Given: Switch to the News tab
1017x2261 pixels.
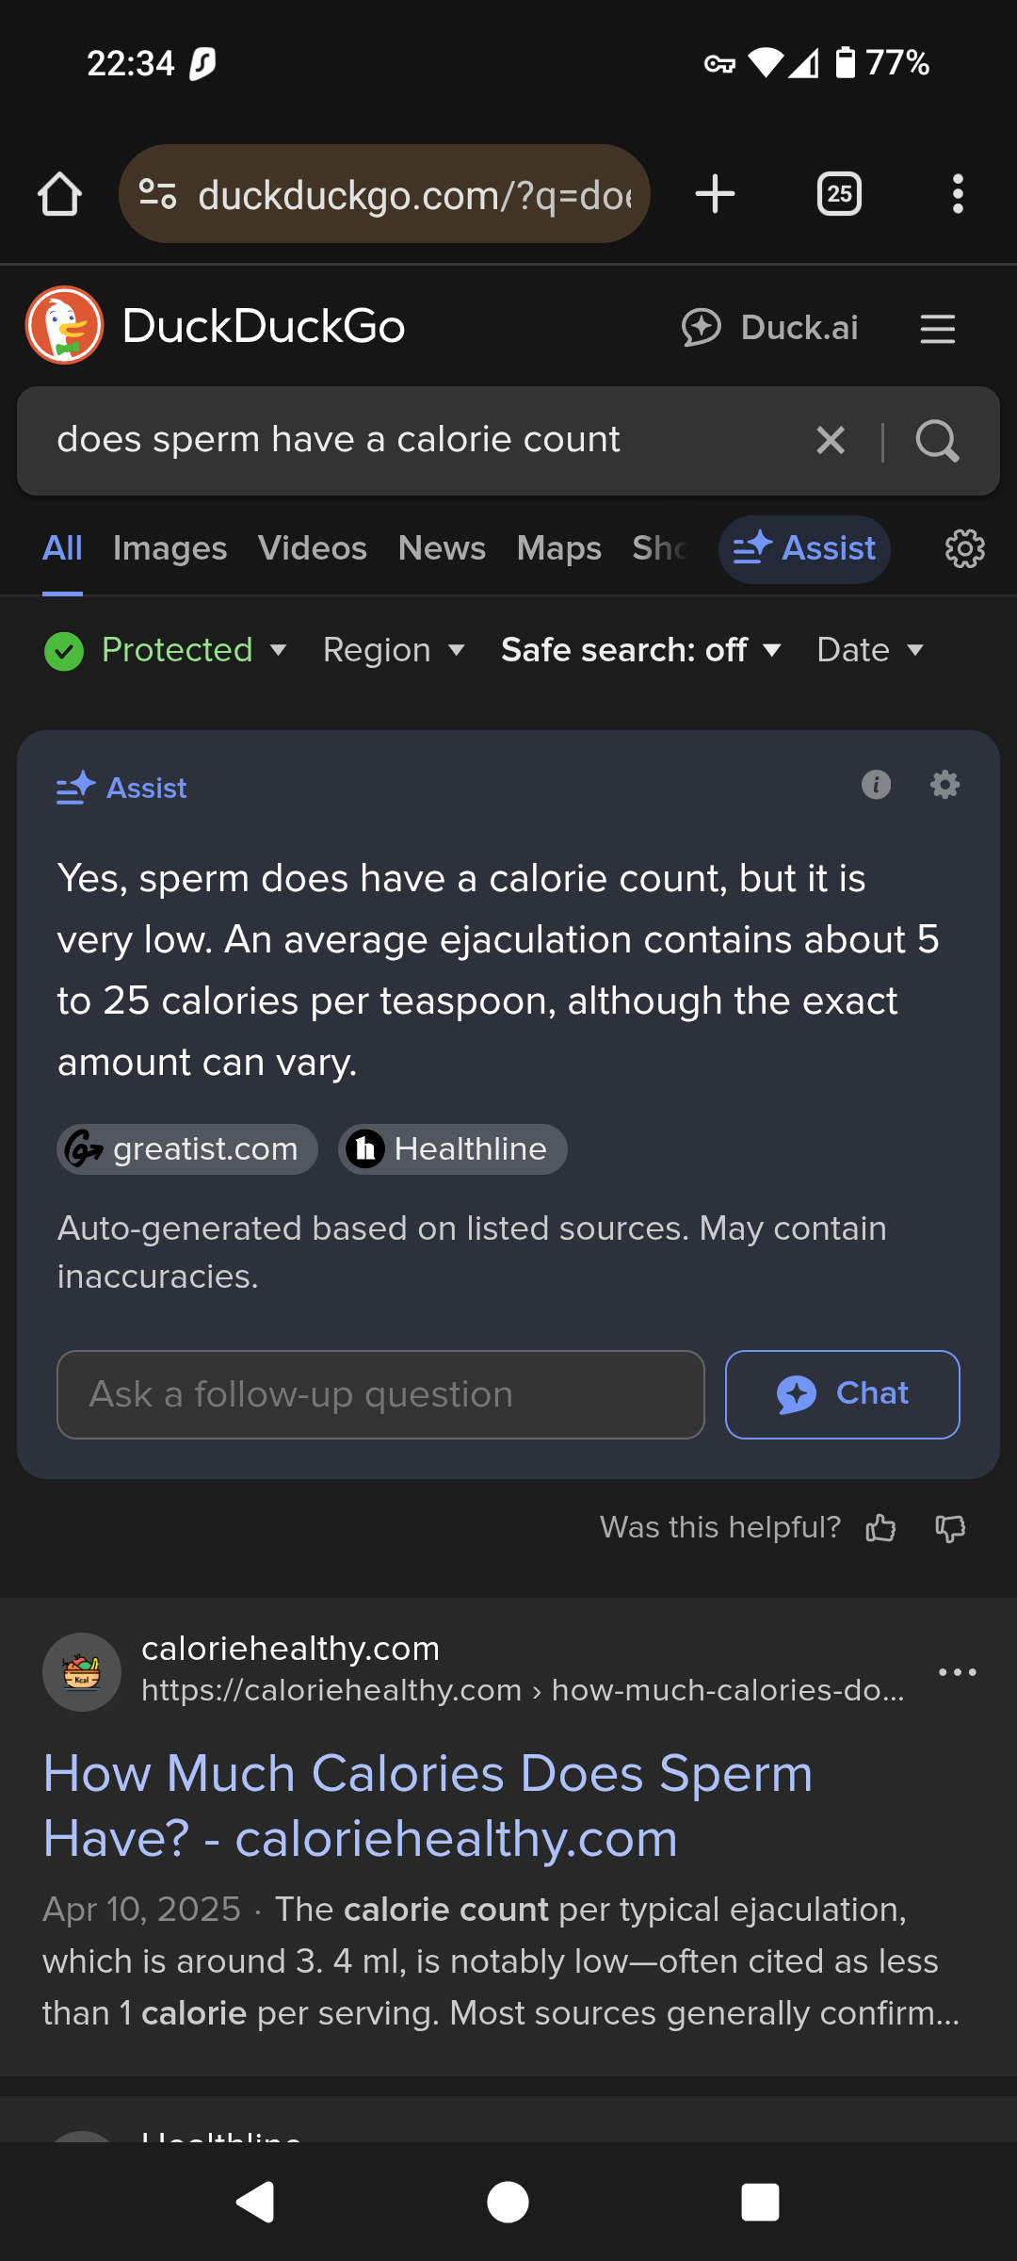Looking at the screenshot, I should (x=442, y=548).
